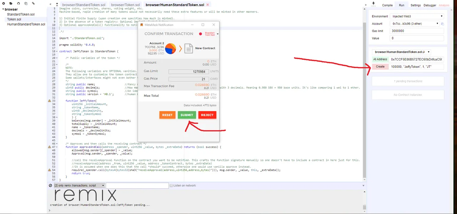Click the warning icon on line 33
Image resolution: width=457 pixels, height=214 pixels.
[50, 101]
